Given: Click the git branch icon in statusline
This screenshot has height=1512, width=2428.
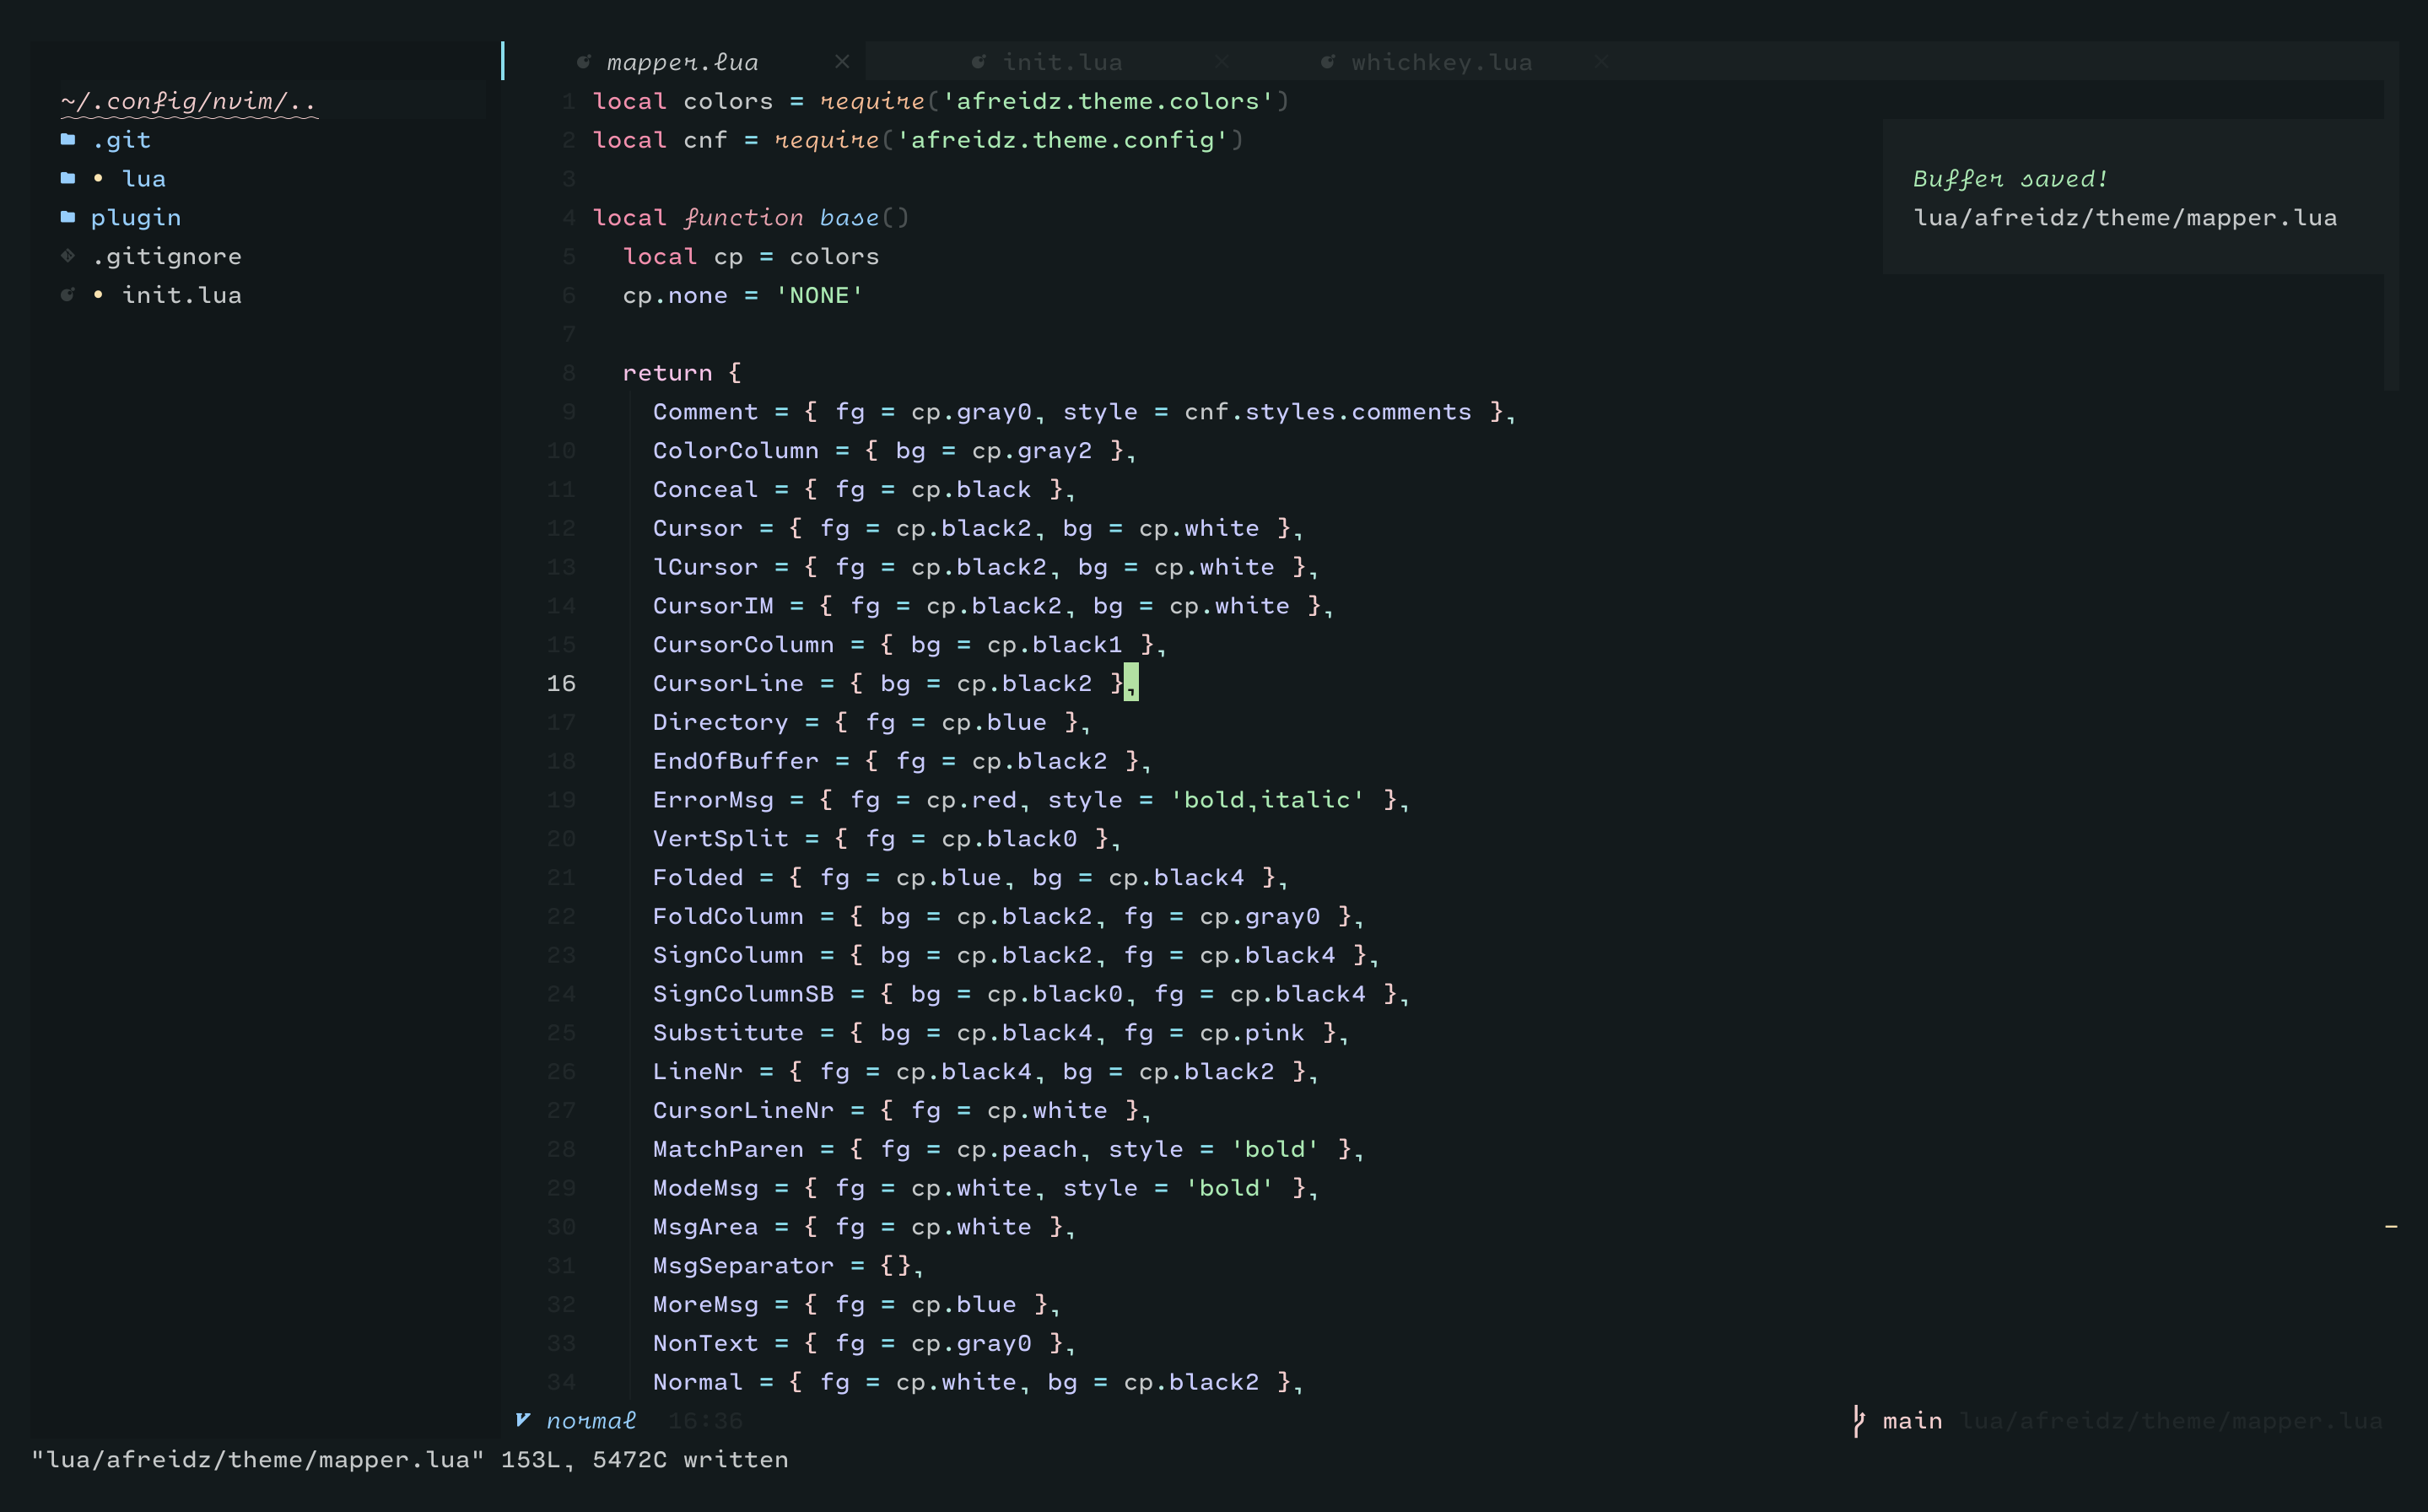Looking at the screenshot, I should coord(1859,1421).
